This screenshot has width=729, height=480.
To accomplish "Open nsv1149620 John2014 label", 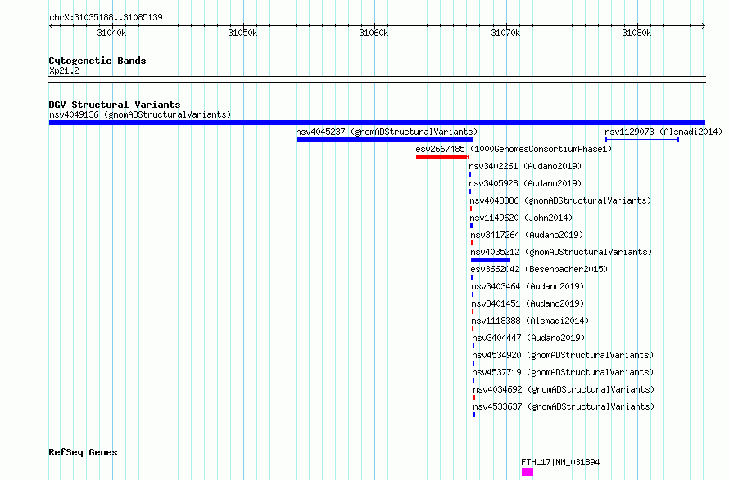I will pyautogui.click(x=521, y=218).
